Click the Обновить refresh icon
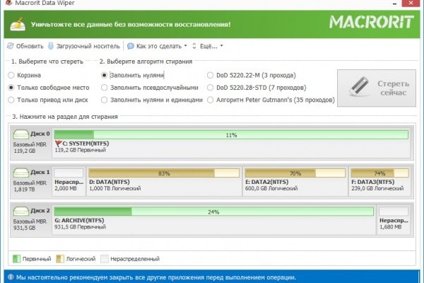424x283 pixels. click(11, 46)
